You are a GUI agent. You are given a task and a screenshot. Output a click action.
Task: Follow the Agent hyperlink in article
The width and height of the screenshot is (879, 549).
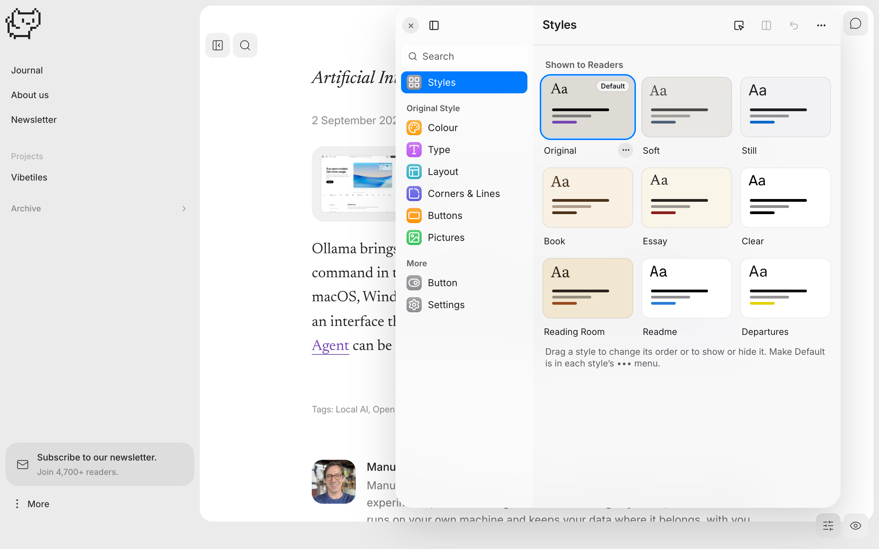pos(330,345)
